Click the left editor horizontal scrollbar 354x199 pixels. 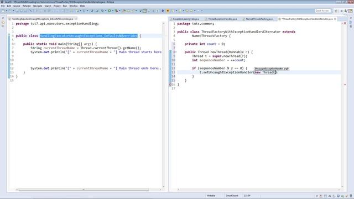click(84, 190)
